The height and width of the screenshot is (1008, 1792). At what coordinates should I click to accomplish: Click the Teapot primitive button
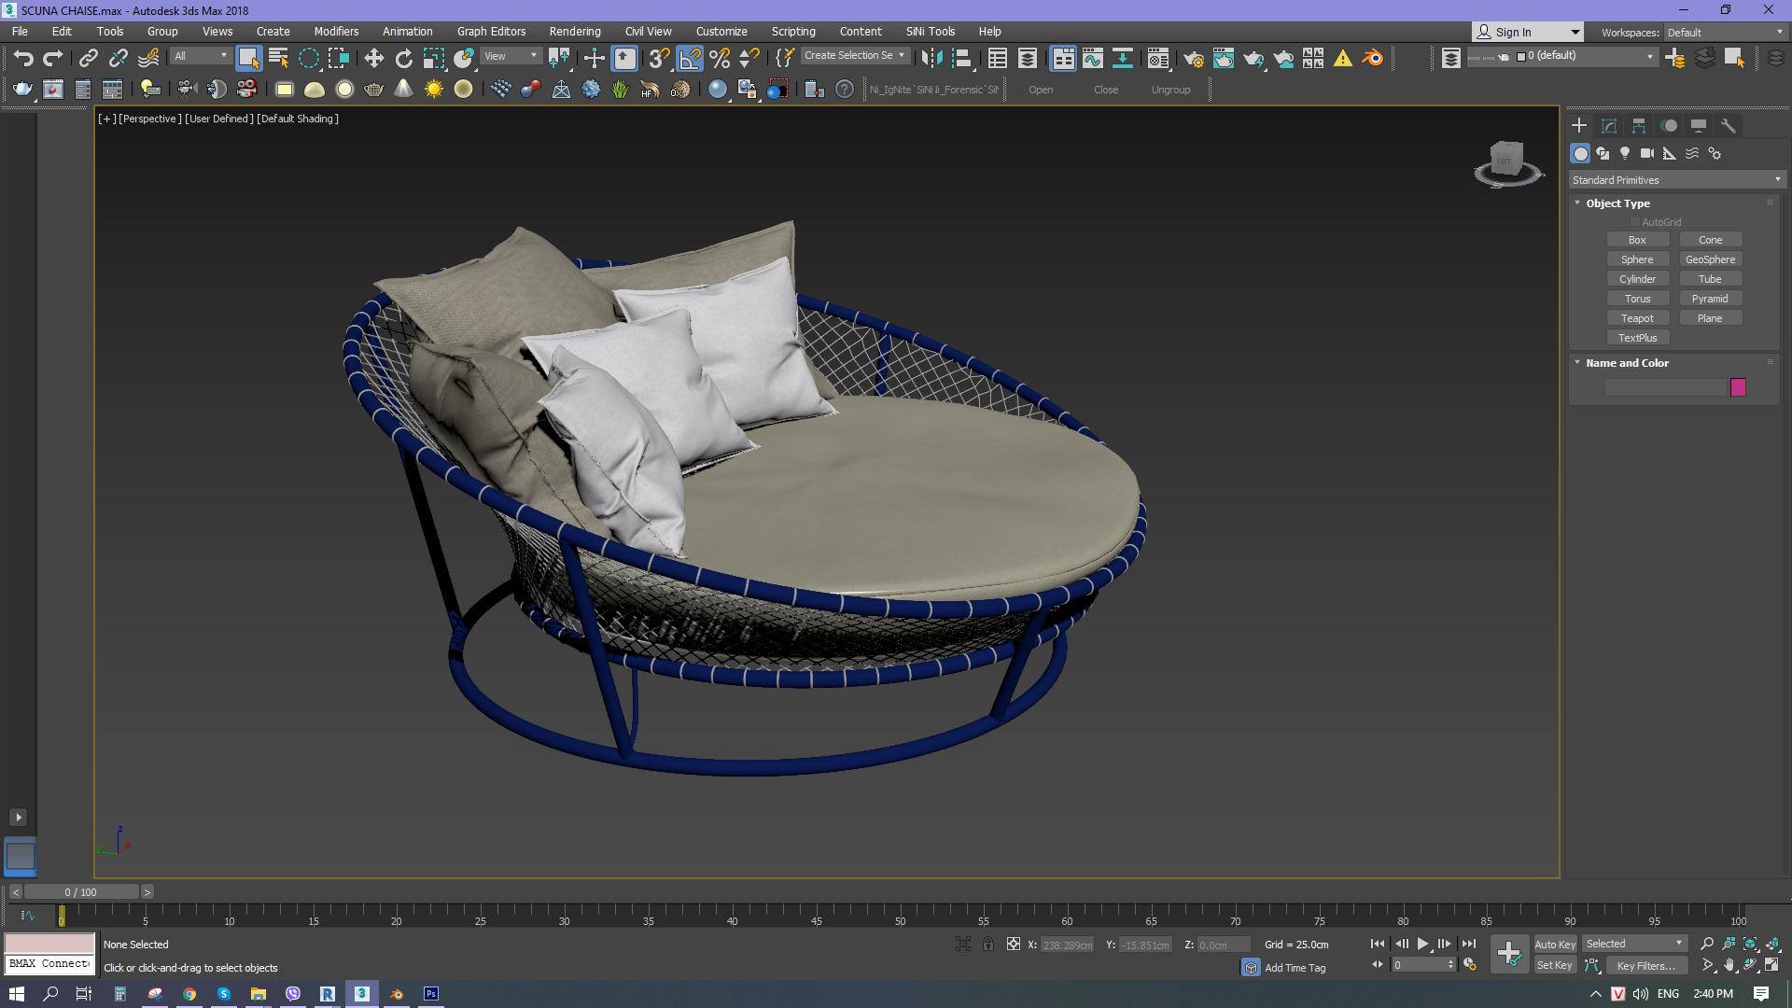(x=1637, y=318)
